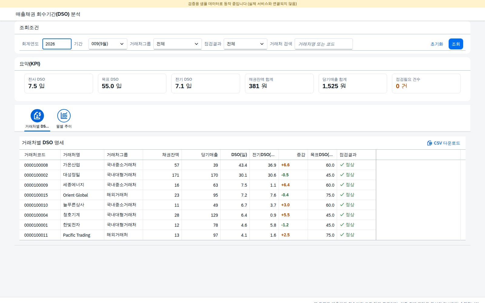
Task: Select customer code 0000100001
Action: tap(36, 225)
